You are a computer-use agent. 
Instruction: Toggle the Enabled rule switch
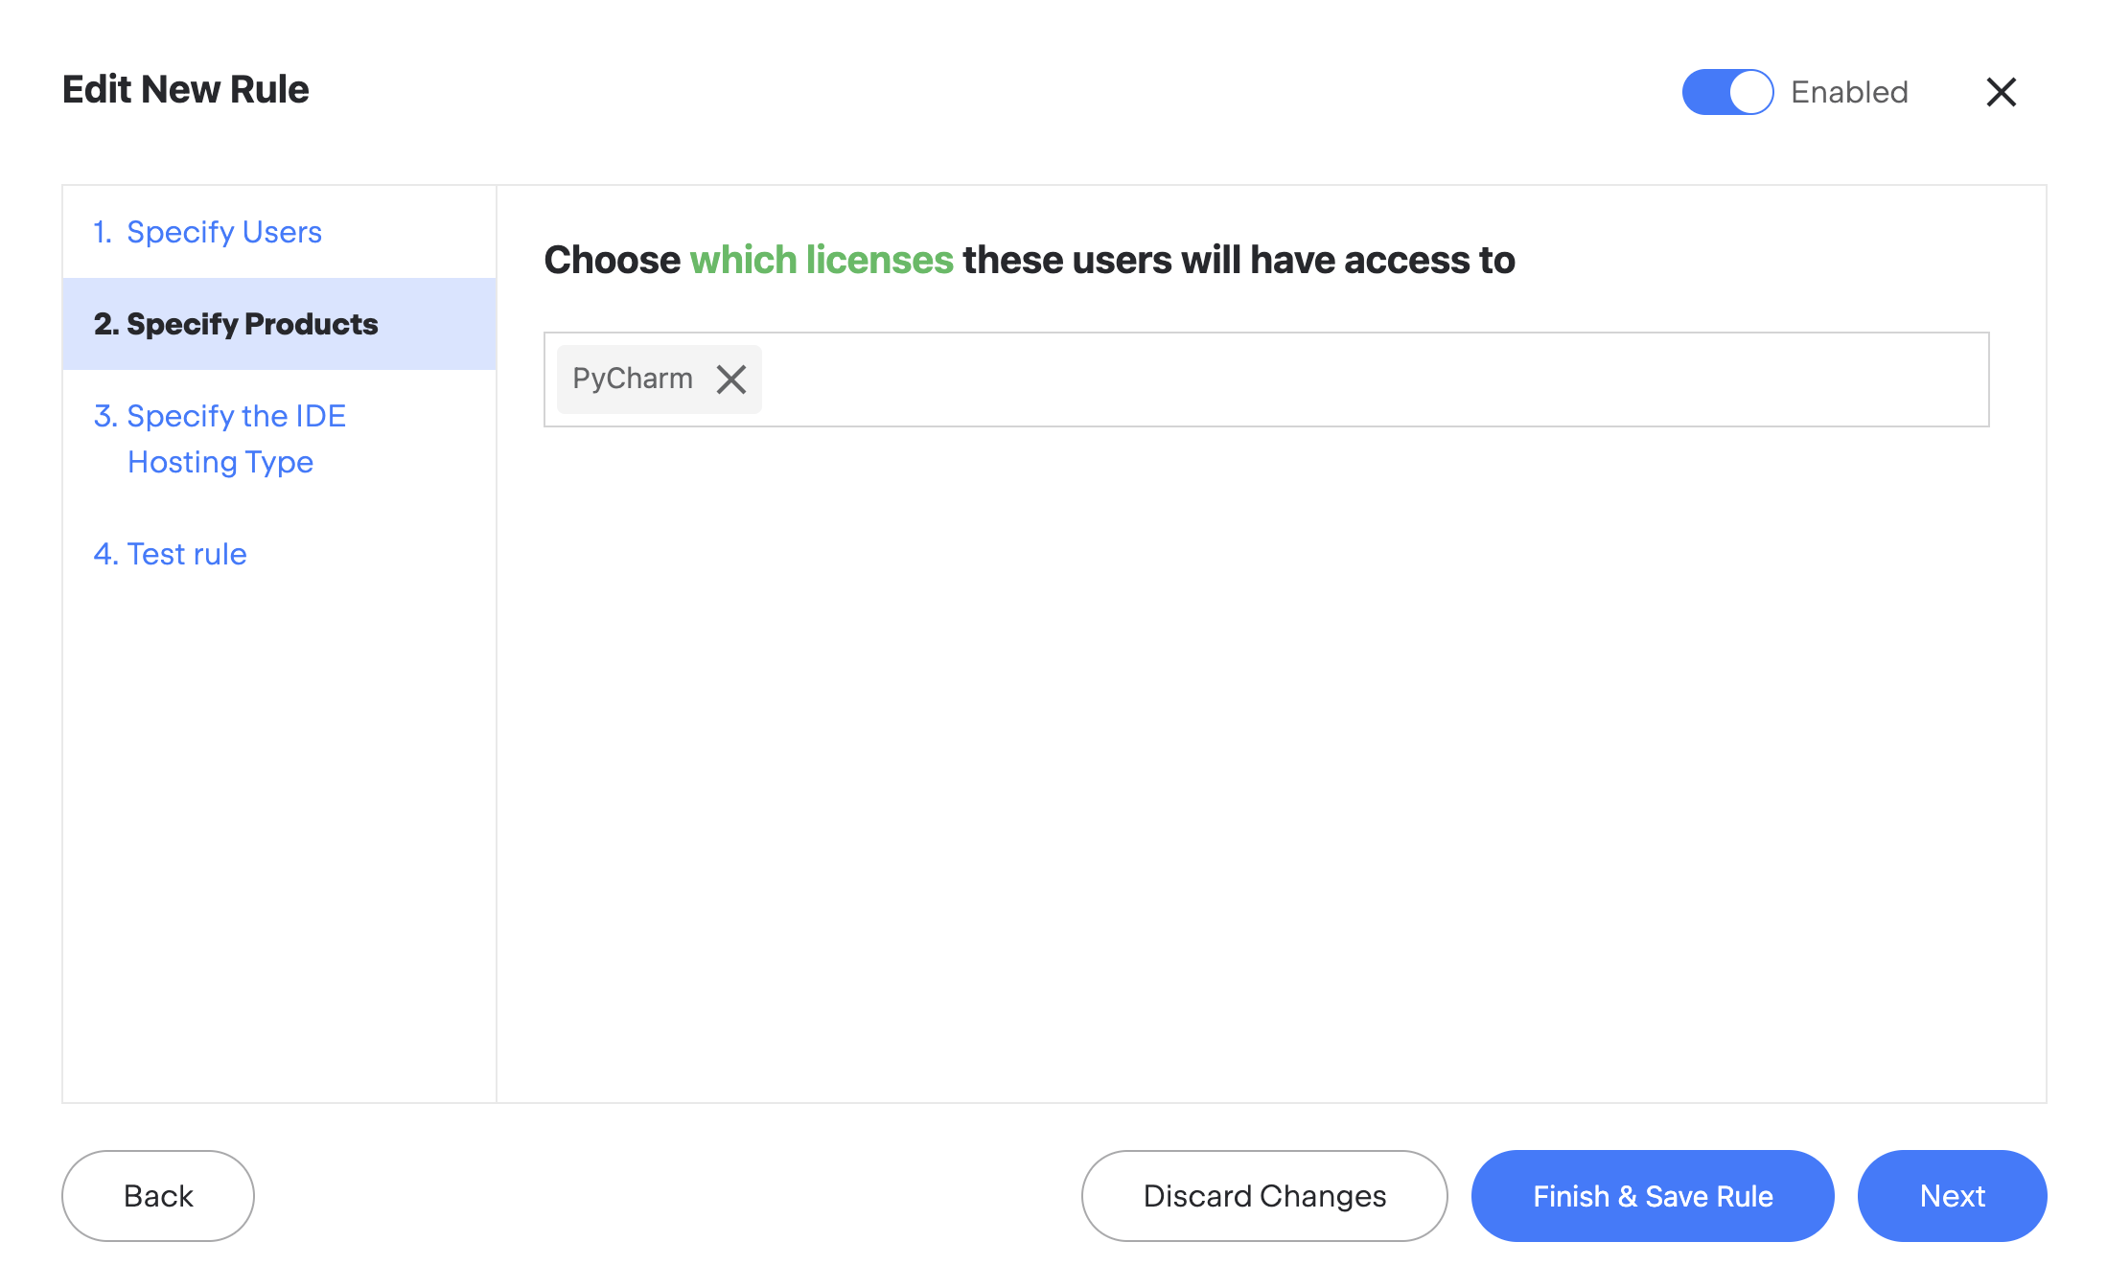tap(1727, 92)
